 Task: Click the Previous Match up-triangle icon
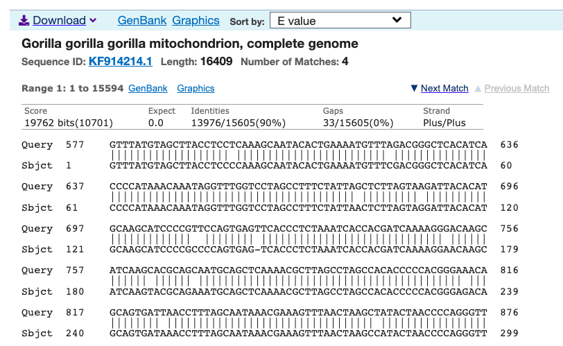coord(478,89)
